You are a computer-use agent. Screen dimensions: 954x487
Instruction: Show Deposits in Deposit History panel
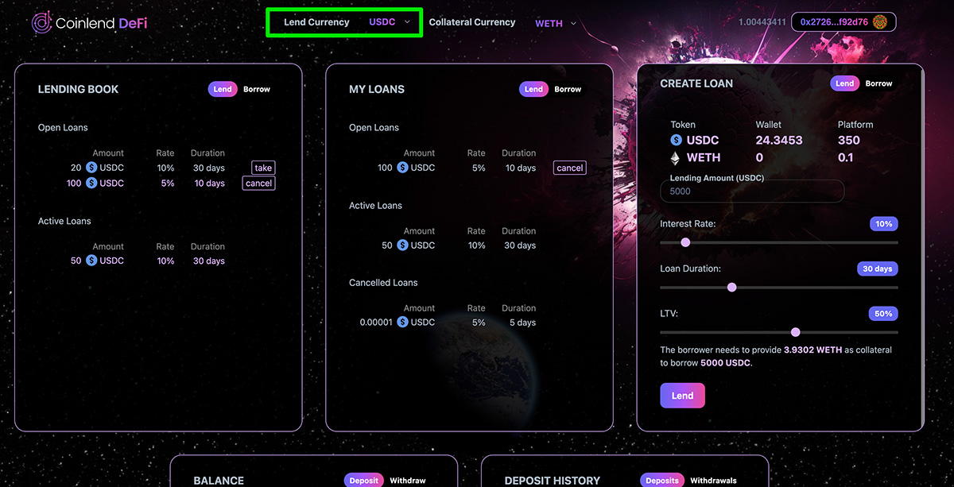[662, 481]
